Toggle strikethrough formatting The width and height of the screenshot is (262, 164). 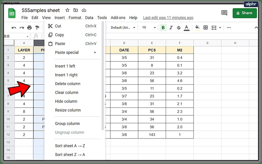(x=179, y=28)
